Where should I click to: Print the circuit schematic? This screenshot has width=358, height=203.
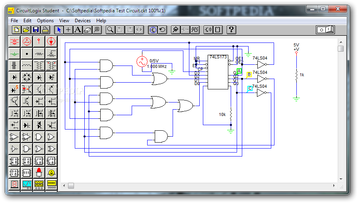click(x=45, y=30)
